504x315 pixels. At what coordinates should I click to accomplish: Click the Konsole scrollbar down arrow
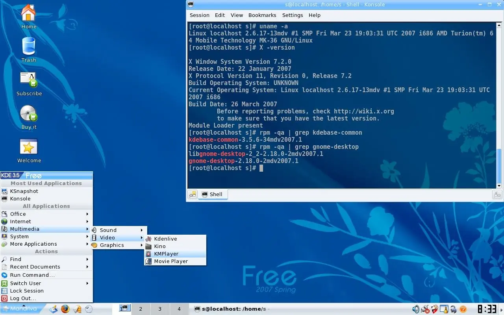pos(499,185)
